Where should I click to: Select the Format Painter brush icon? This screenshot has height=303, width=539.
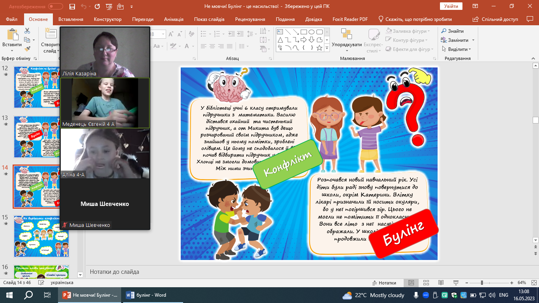pos(27,49)
